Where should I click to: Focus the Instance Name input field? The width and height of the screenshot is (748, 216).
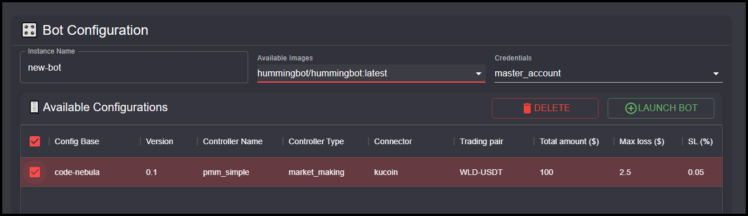134,67
